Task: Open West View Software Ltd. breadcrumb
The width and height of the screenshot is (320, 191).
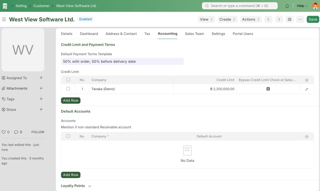Action: (76, 6)
